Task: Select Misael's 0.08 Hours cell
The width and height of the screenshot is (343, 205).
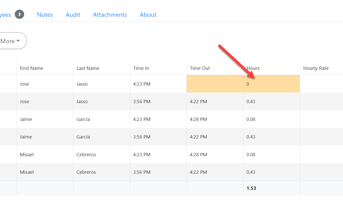Action: [251, 154]
